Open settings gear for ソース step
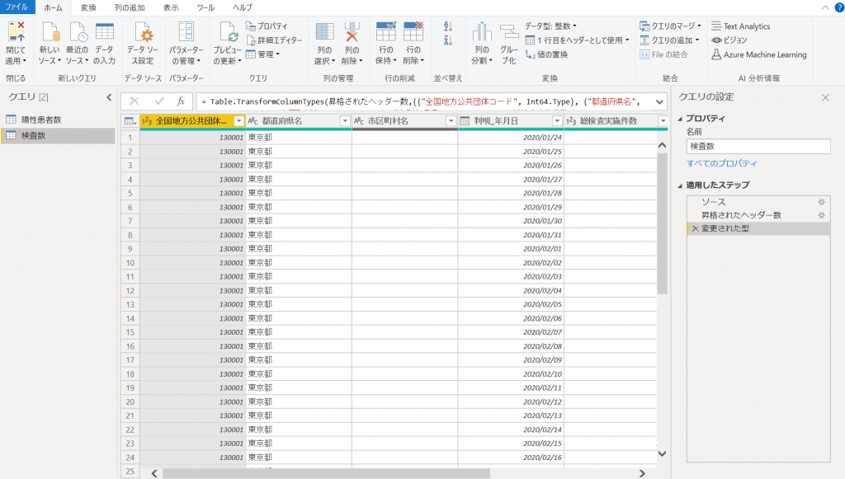Screen dimensions: 845x479 point(821,202)
